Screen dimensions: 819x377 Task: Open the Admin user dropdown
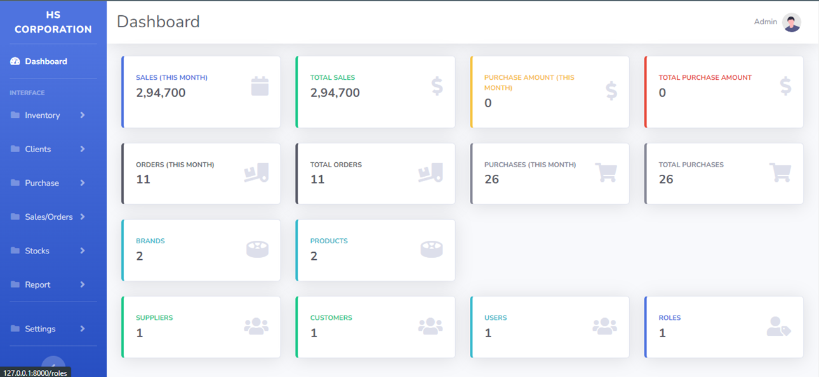click(778, 22)
